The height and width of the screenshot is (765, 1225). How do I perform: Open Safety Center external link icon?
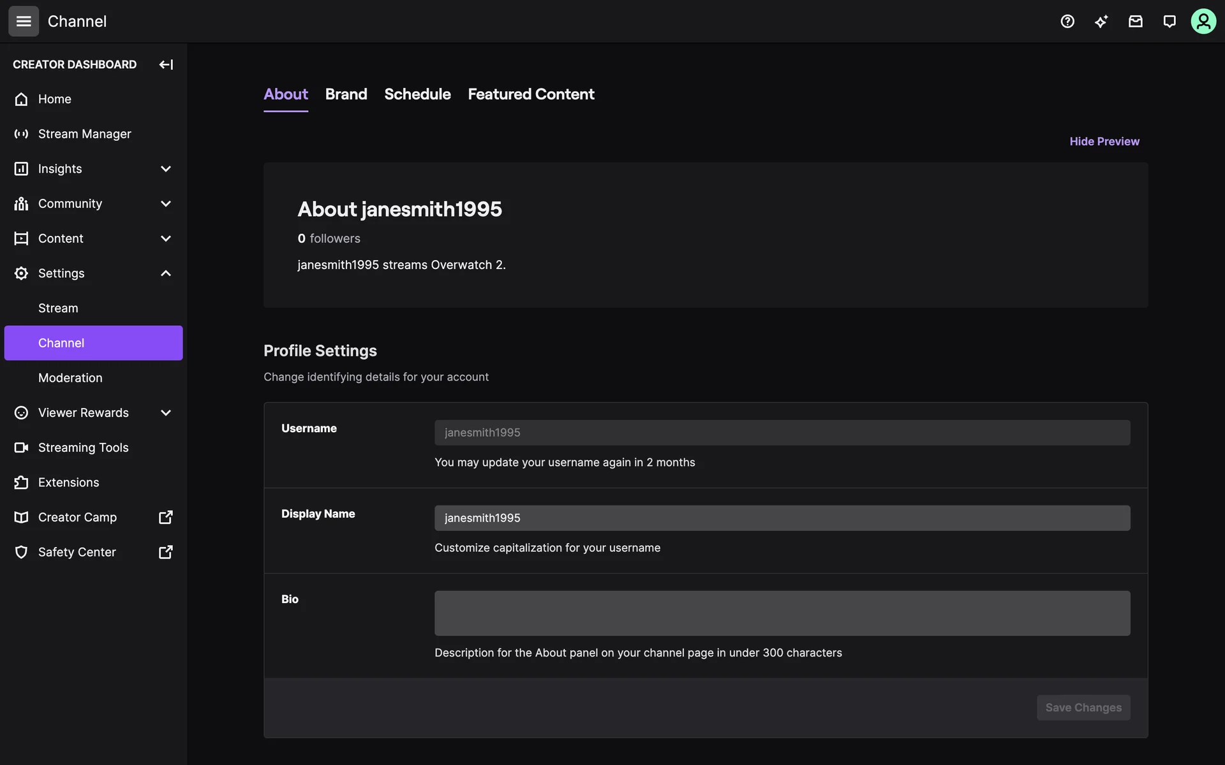[x=165, y=552]
